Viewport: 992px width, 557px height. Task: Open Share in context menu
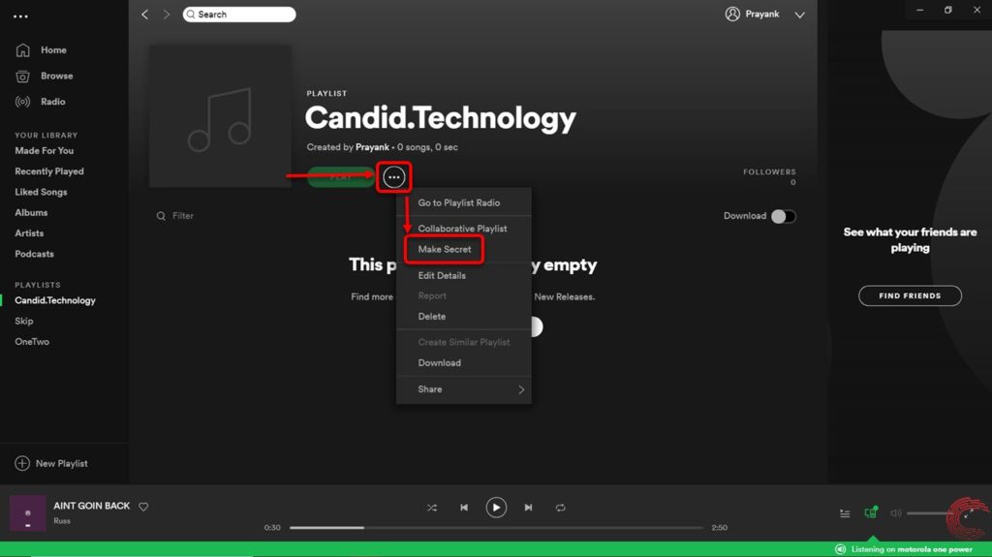coord(464,389)
